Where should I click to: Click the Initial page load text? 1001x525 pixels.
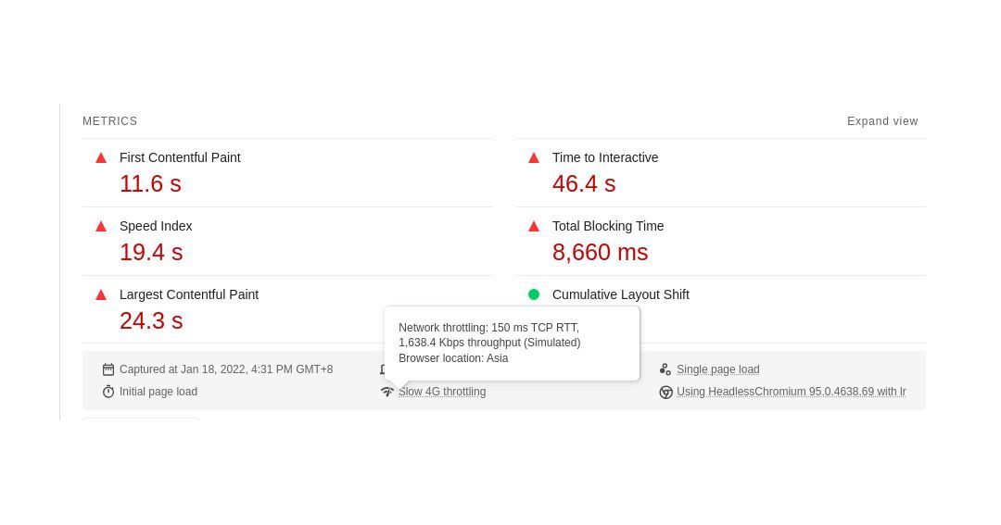tap(158, 392)
